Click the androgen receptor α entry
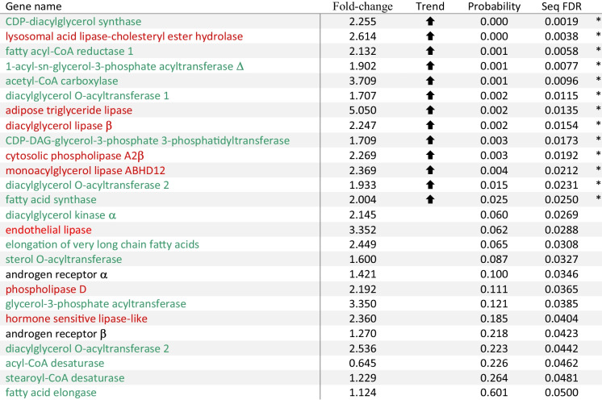602x400 pixels. (x=56, y=274)
